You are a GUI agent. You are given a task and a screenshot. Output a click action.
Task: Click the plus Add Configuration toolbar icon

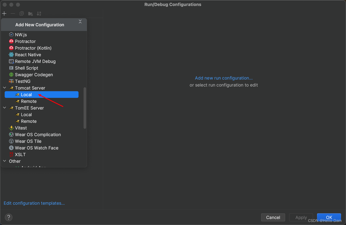click(4, 14)
